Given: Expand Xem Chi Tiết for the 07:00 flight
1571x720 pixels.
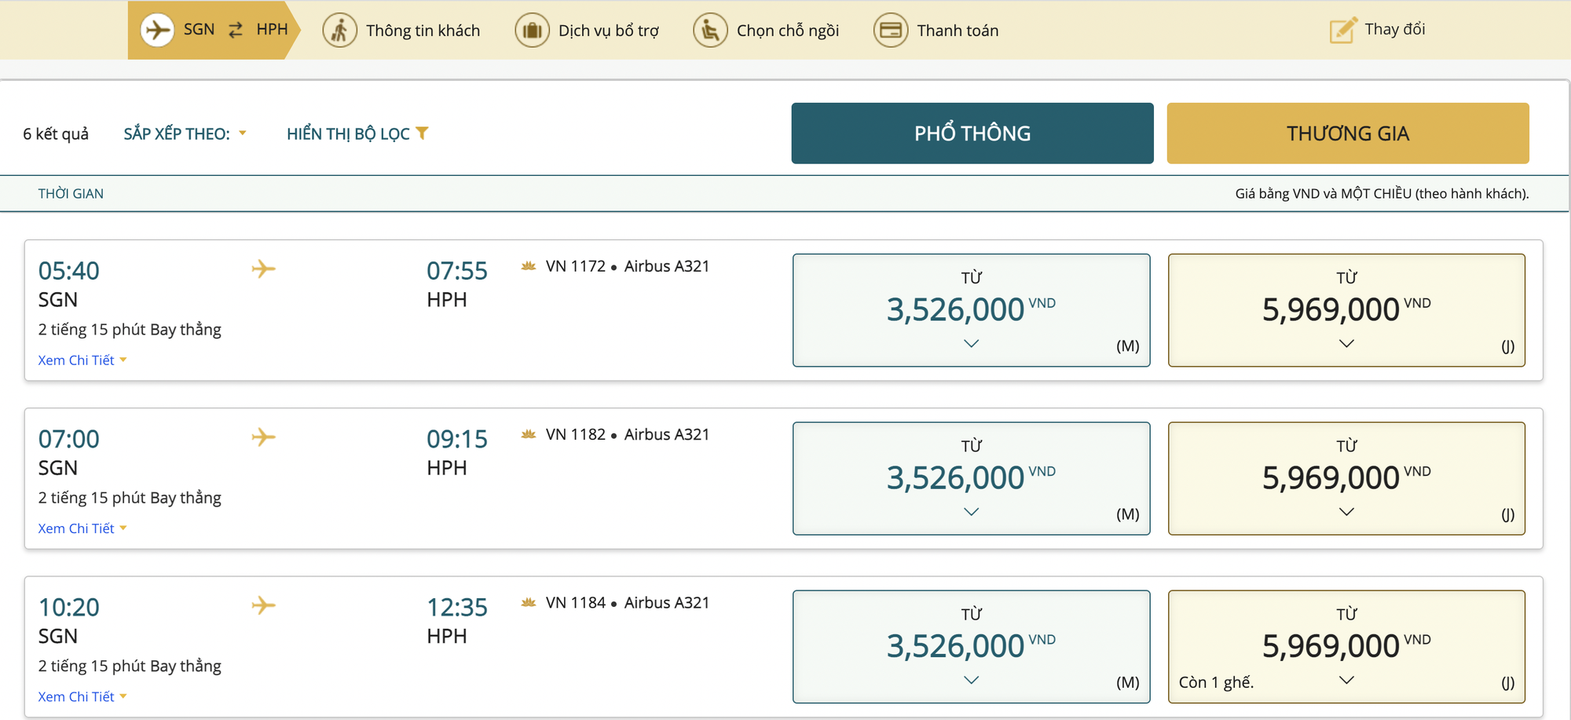Looking at the screenshot, I should point(82,528).
